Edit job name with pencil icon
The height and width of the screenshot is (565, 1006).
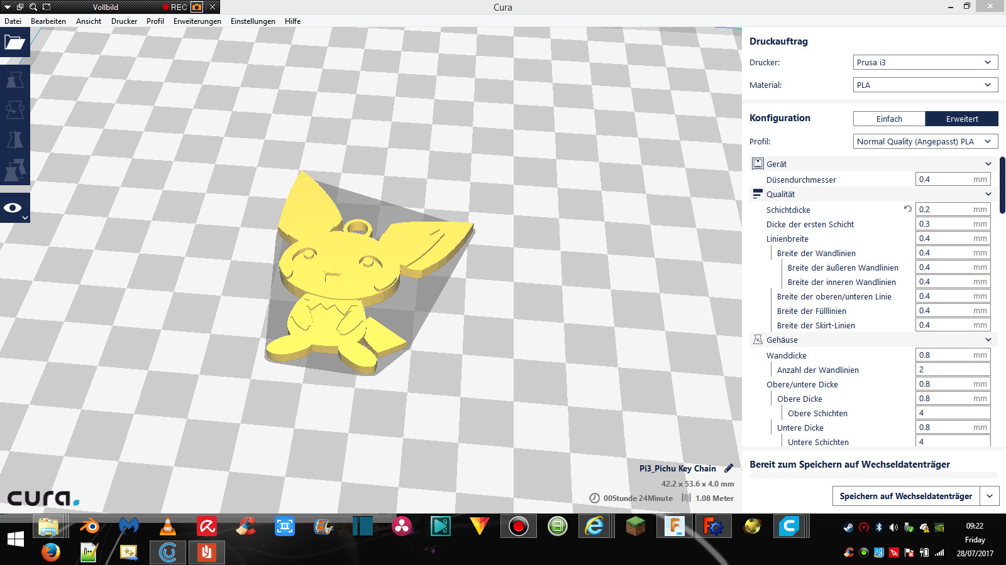point(729,468)
